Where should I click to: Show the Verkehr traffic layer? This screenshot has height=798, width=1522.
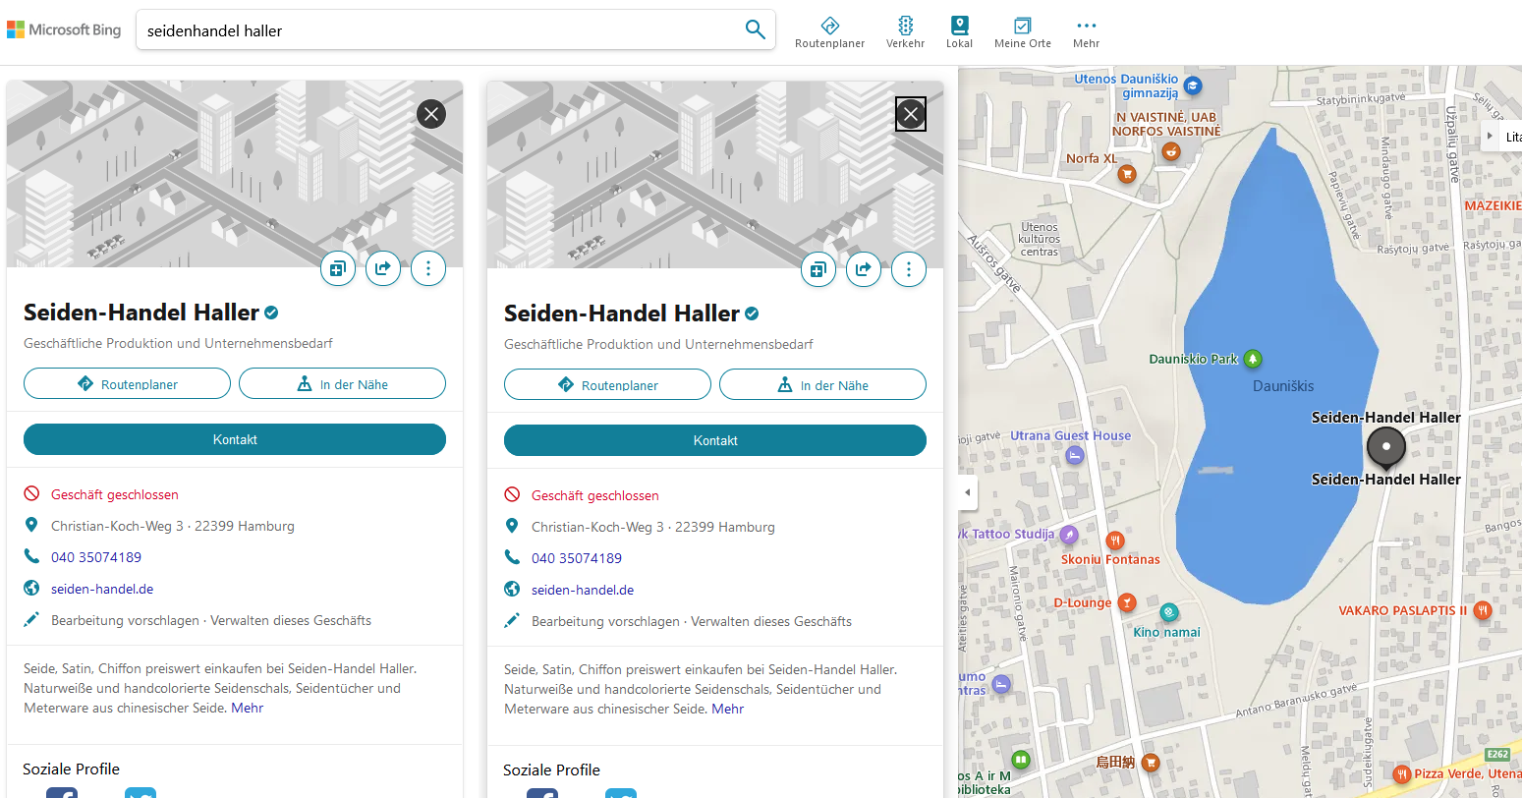pos(905,31)
